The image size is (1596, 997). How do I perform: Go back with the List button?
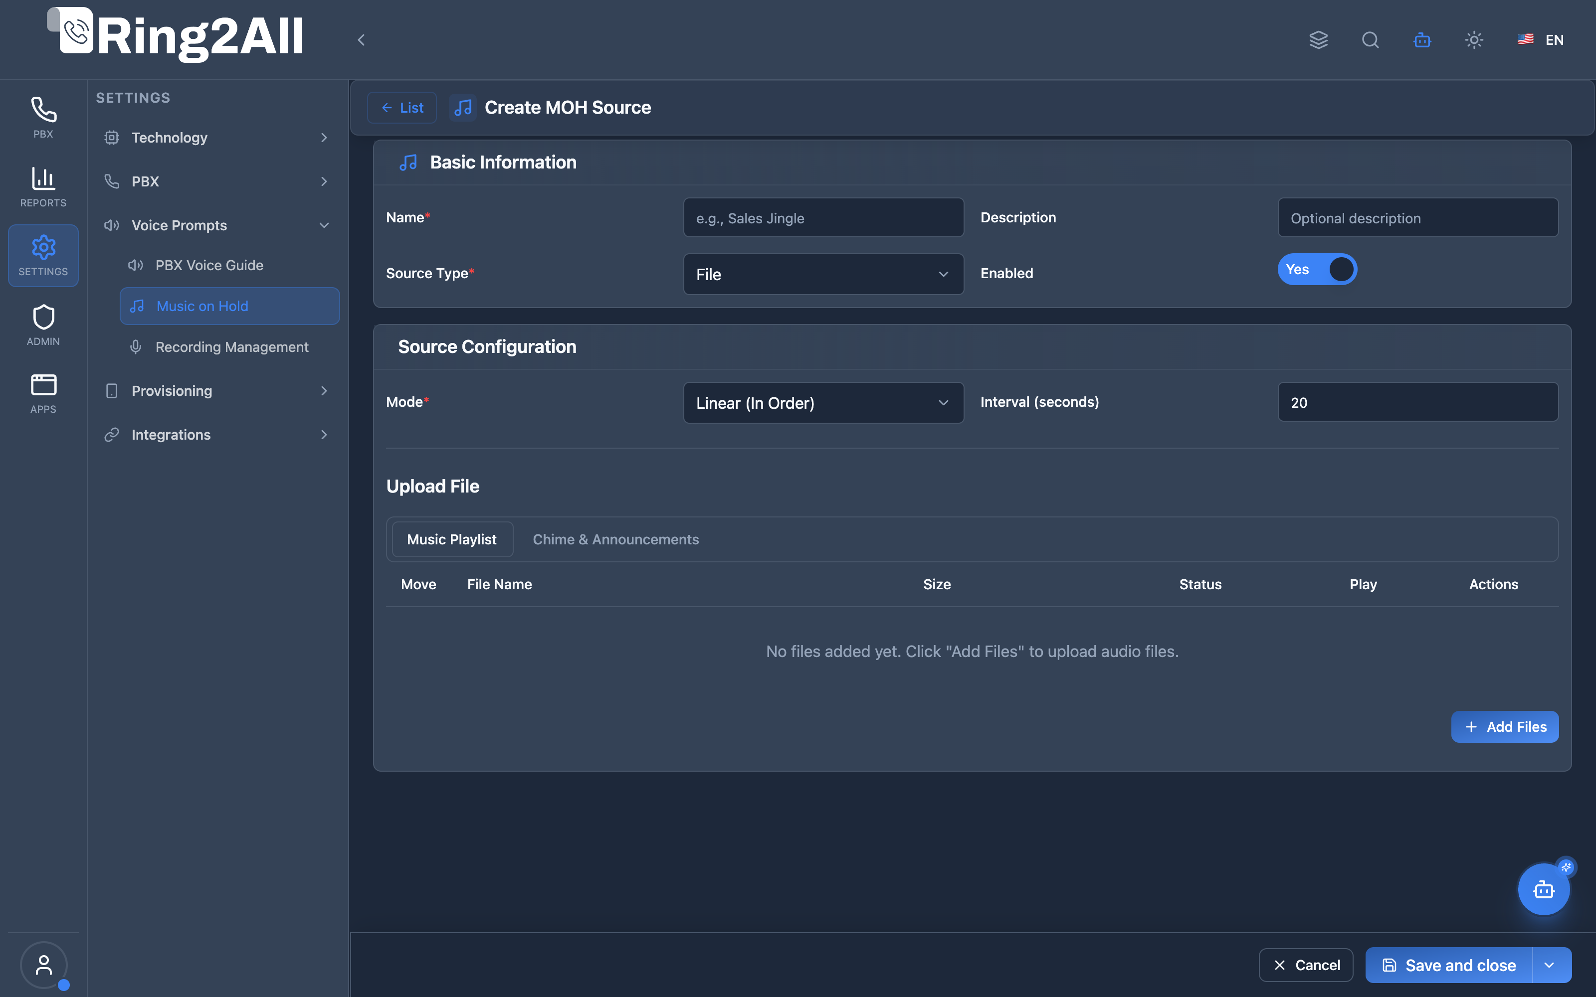coord(401,108)
